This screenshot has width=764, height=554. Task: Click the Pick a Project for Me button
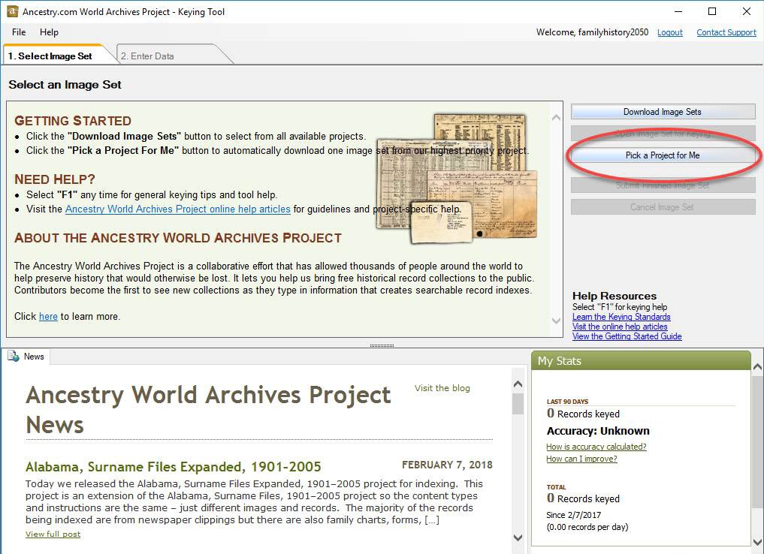[663, 155]
